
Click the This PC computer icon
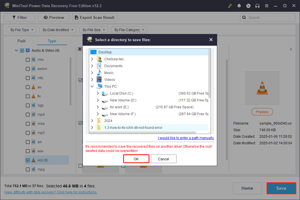click(99, 87)
